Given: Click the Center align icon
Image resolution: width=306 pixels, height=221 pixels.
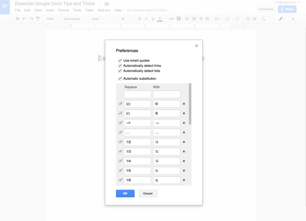Looking at the screenshot, I should [x=194, y=19].
